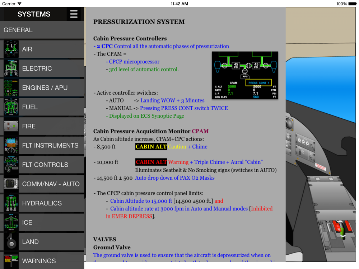Open the GENERAL section
This screenshot has height=269, width=359.
(x=42, y=30)
